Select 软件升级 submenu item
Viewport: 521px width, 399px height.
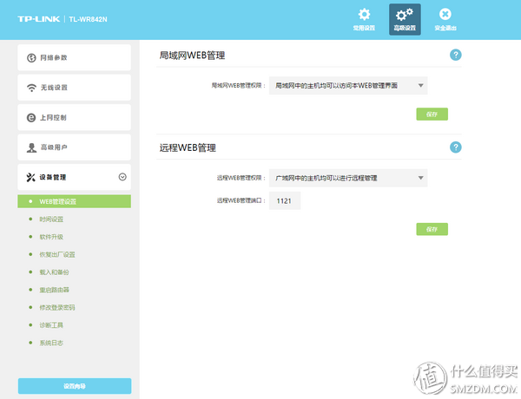[51, 237]
